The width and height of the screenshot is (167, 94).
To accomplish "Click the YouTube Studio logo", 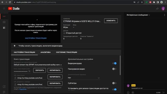I will 14,9.
